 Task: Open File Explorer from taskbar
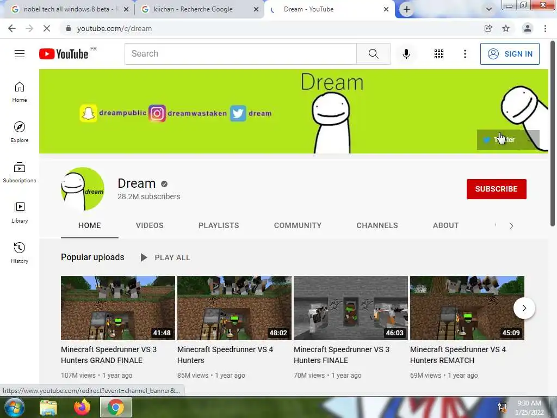[48, 407]
